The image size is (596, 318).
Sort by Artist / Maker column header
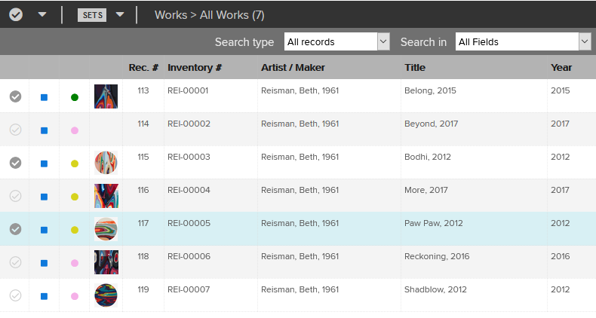point(293,68)
